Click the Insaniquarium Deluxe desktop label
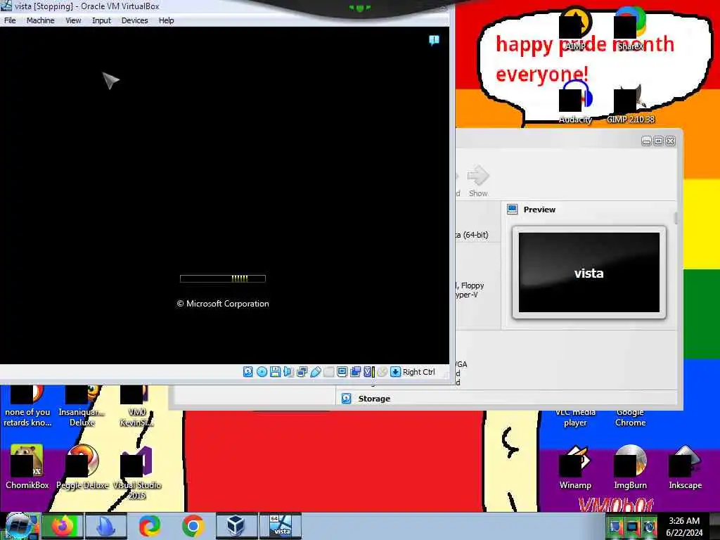This screenshot has width=720, height=540. click(x=82, y=417)
